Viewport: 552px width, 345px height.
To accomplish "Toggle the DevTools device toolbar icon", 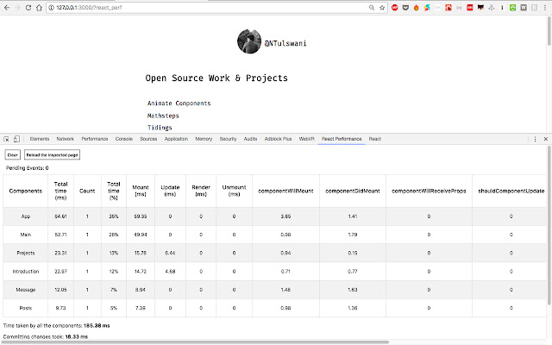I will [16, 139].
